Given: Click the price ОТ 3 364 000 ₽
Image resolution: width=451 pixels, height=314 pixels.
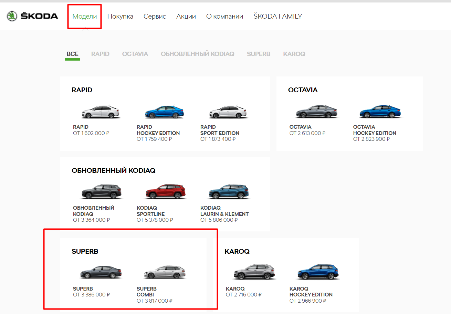Looking at the screenshot, I should click(x=92, y=220).
